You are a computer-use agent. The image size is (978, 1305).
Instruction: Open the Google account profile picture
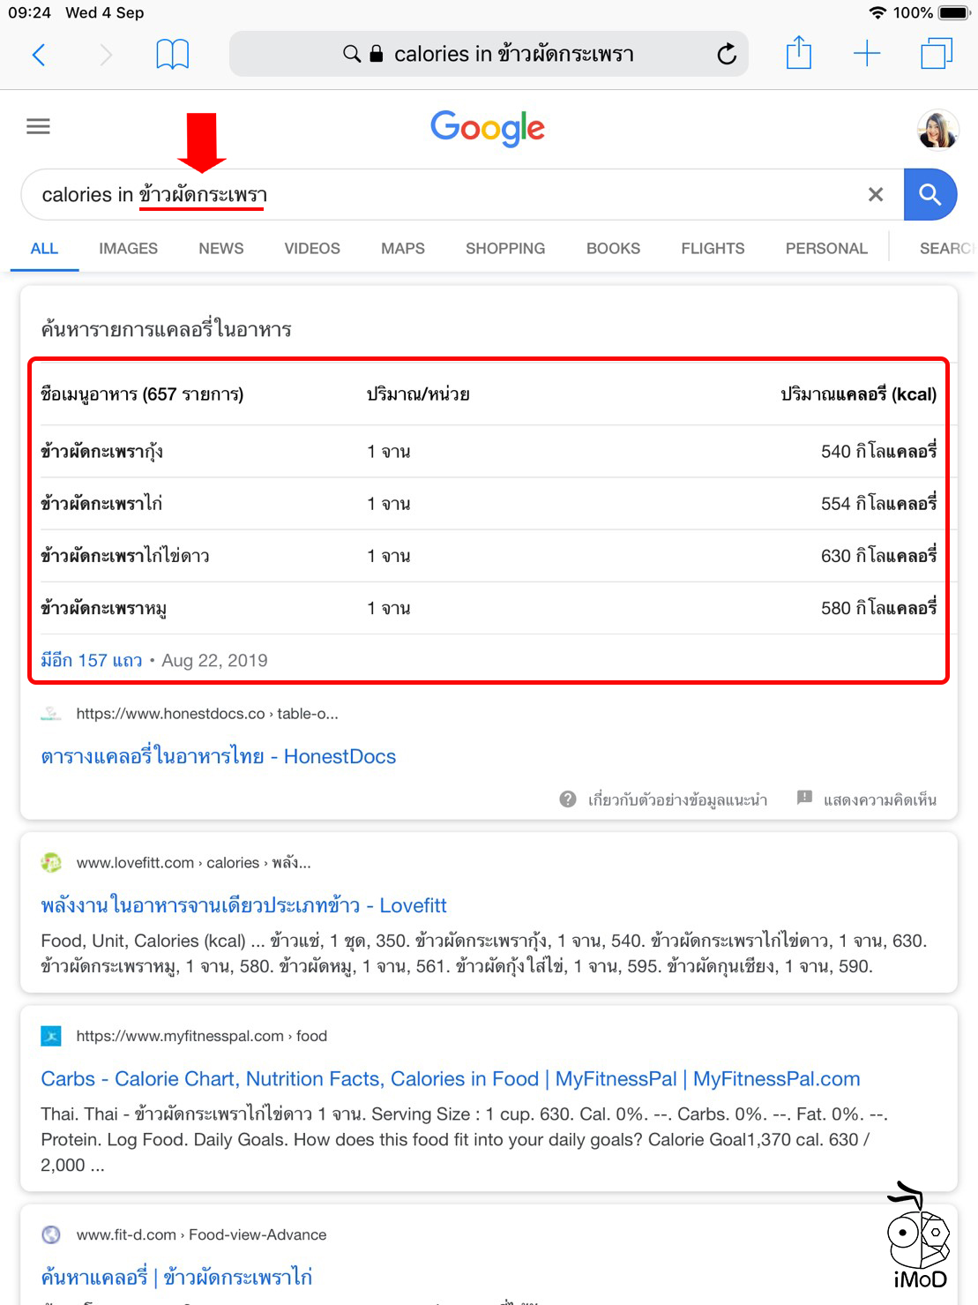[937, 128]
